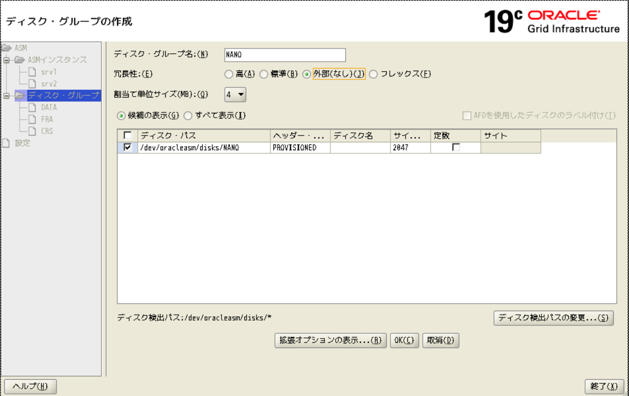Image resolution: width=629 pixels, height=396 pixels.
Task: Cancel with the 取消(D) button
Action: point(441,340)
